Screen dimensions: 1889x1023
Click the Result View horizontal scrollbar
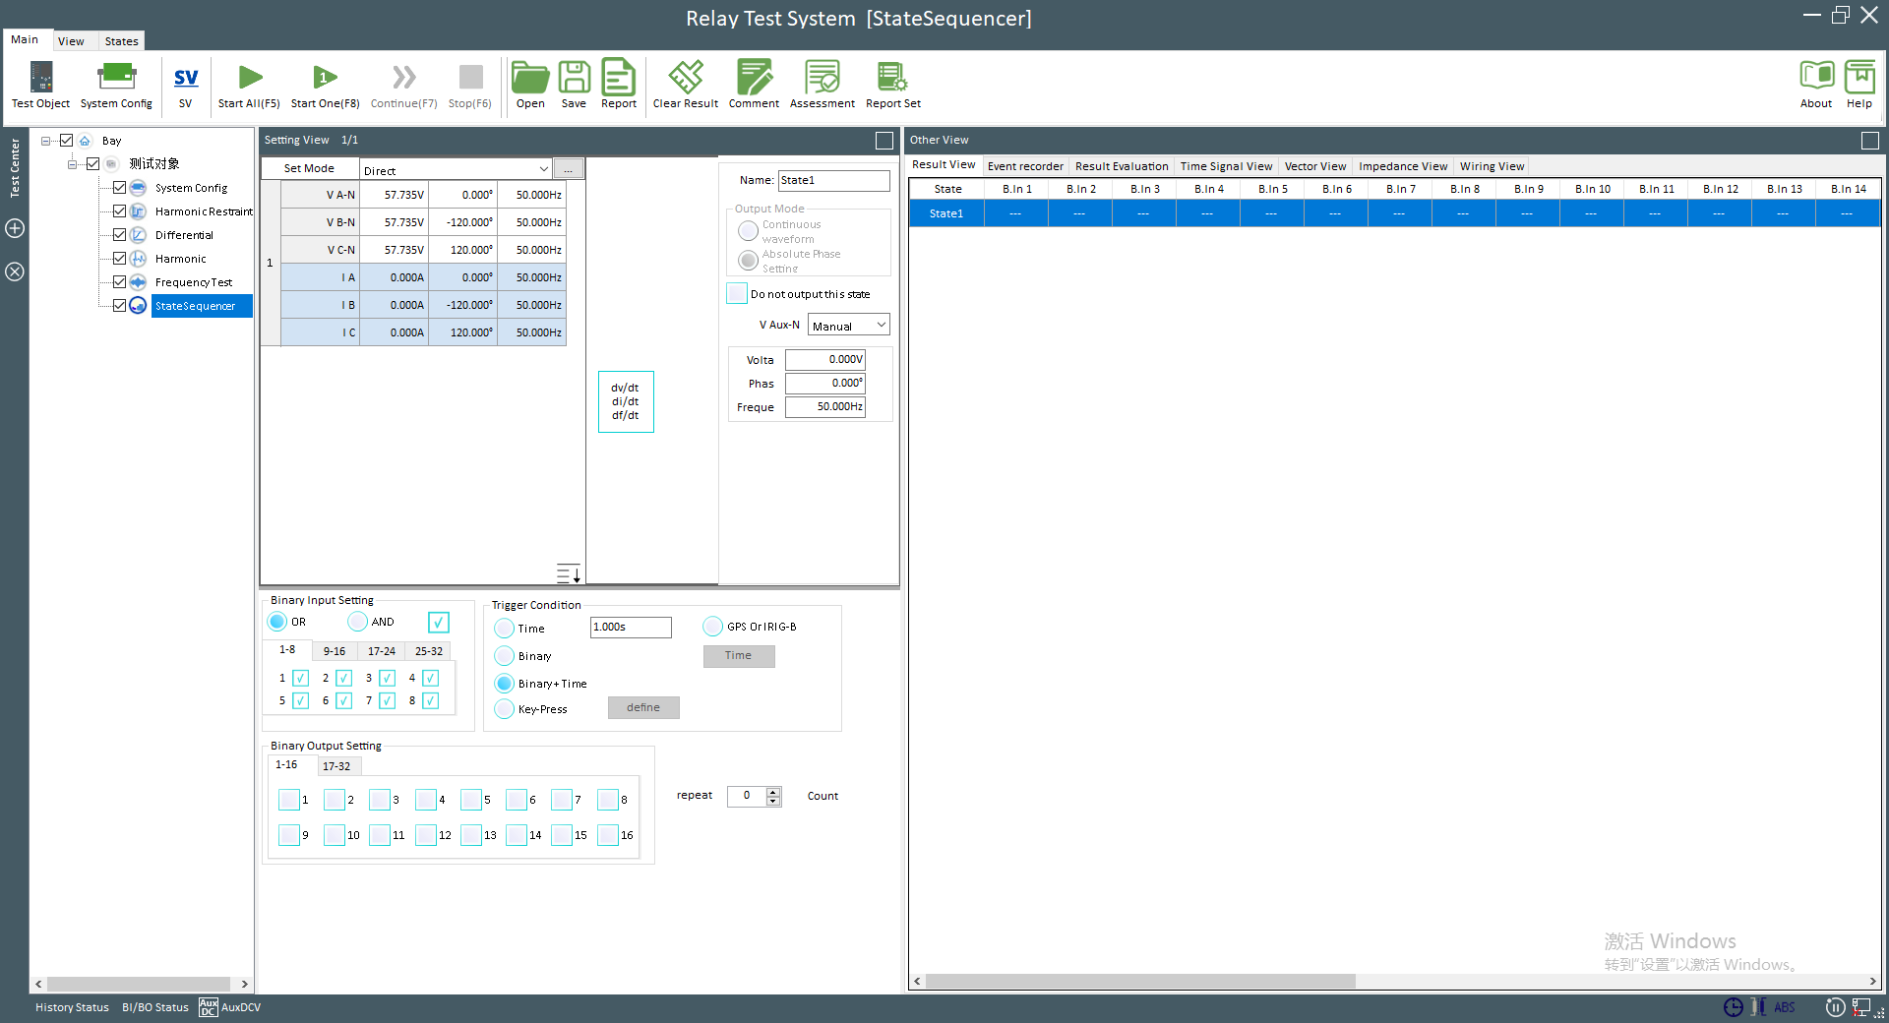coord(1139,982)
